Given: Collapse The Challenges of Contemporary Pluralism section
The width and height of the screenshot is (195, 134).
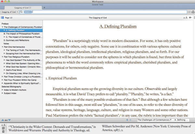Looking at the screenshot, I should pos(2,27).
